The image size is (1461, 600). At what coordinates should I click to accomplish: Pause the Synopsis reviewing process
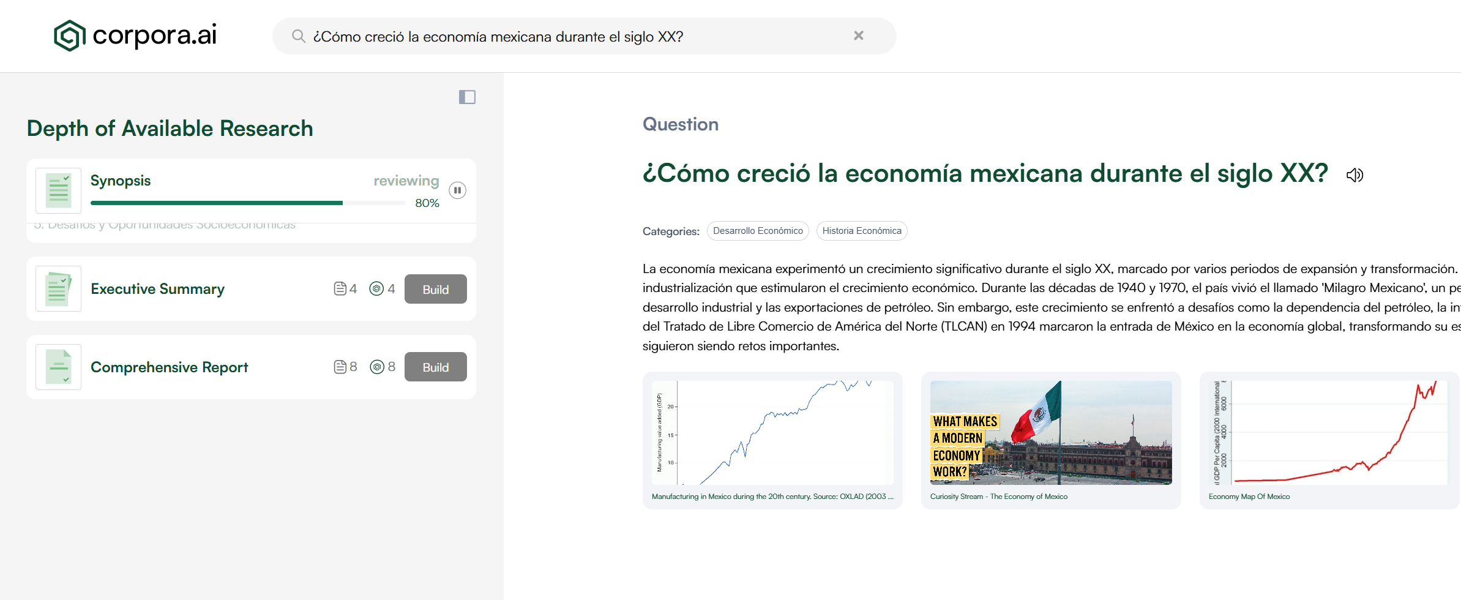pyautogui.click(x=457, y=190)
